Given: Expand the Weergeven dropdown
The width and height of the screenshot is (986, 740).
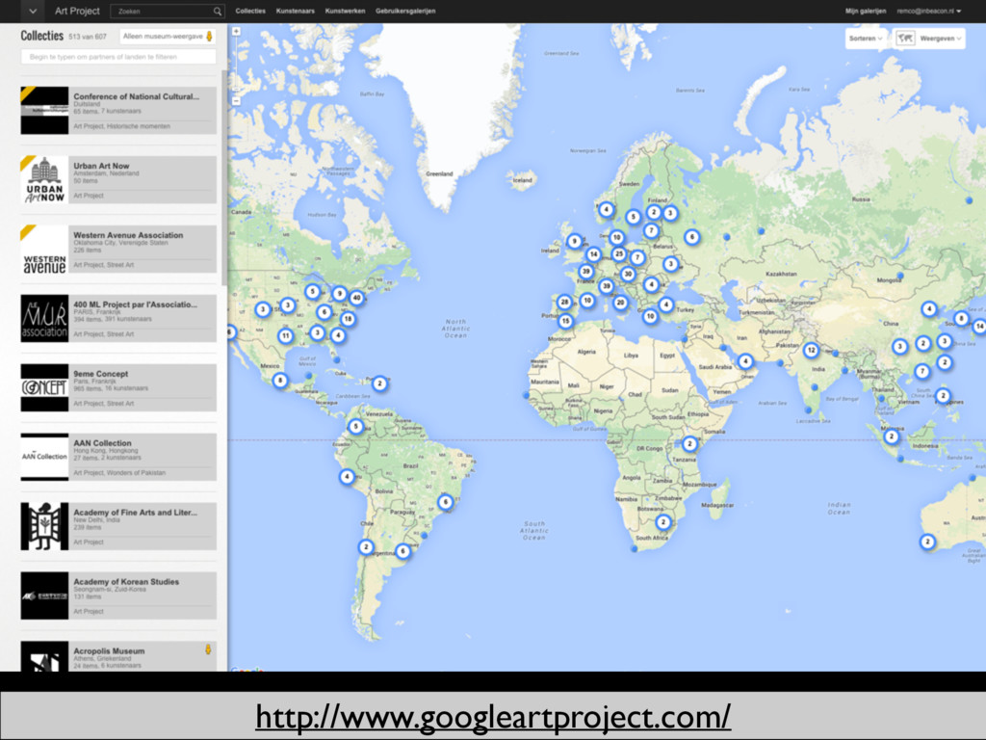Looking at the screenshot, I should click(941, 39).
